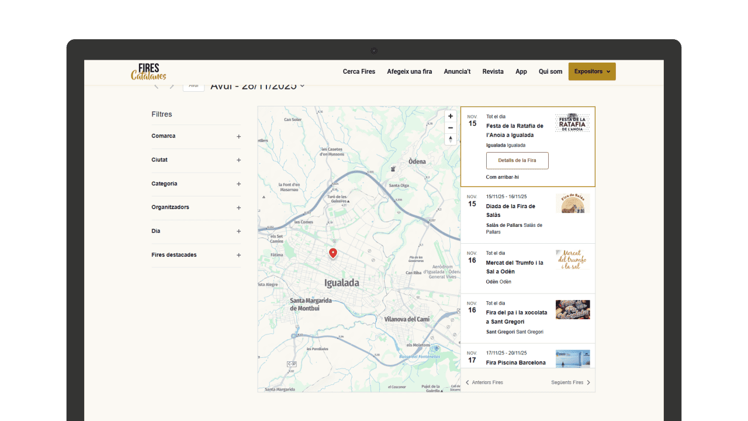Go to Següents Fires page
The image size is (748, 421).
(570, 382)
